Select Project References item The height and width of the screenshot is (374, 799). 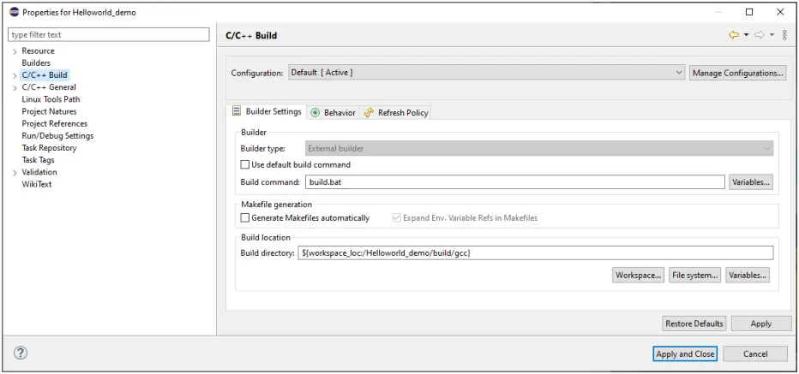pyautogui.click(x=55, y=123)
